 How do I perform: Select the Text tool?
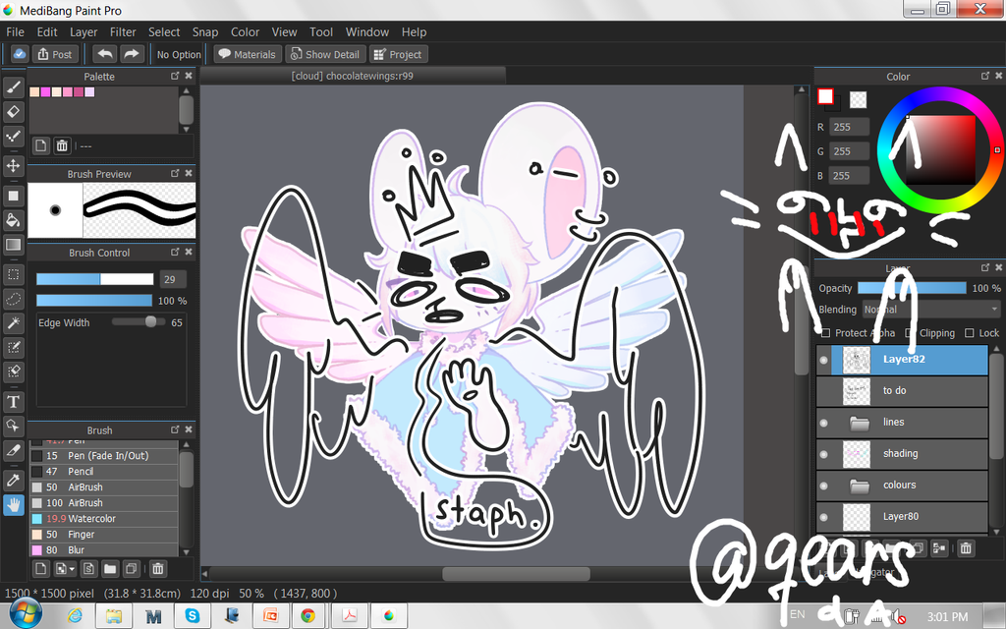(14, 402)
